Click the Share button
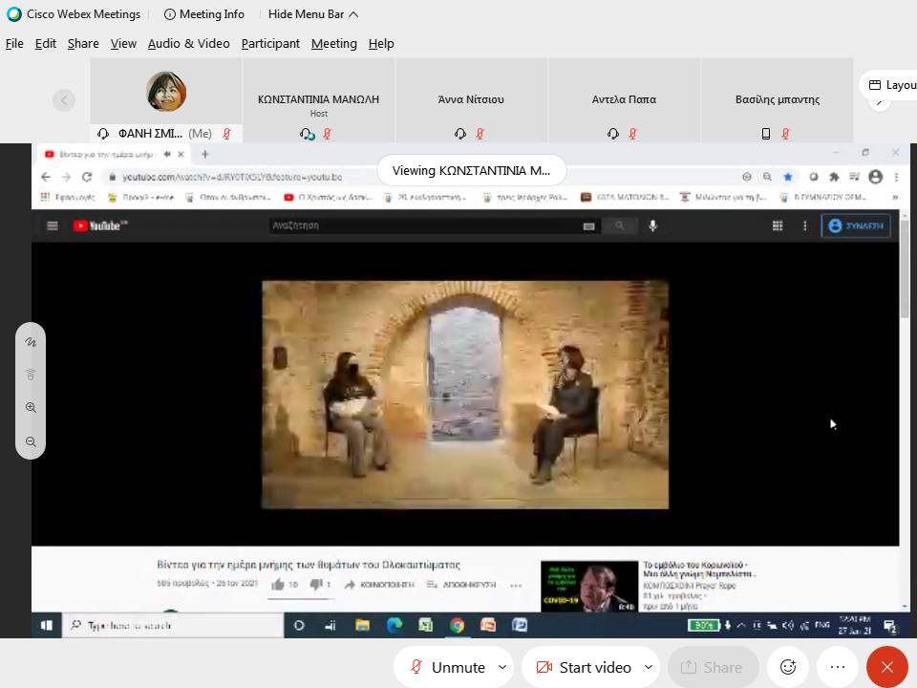Viewport: 917px width, 688px height. (x=712, y=667)
